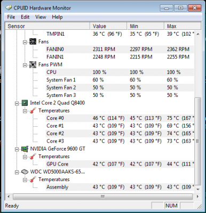
Task: Close the CPUID Hardware Monitor window
Action: pos(195,8)
